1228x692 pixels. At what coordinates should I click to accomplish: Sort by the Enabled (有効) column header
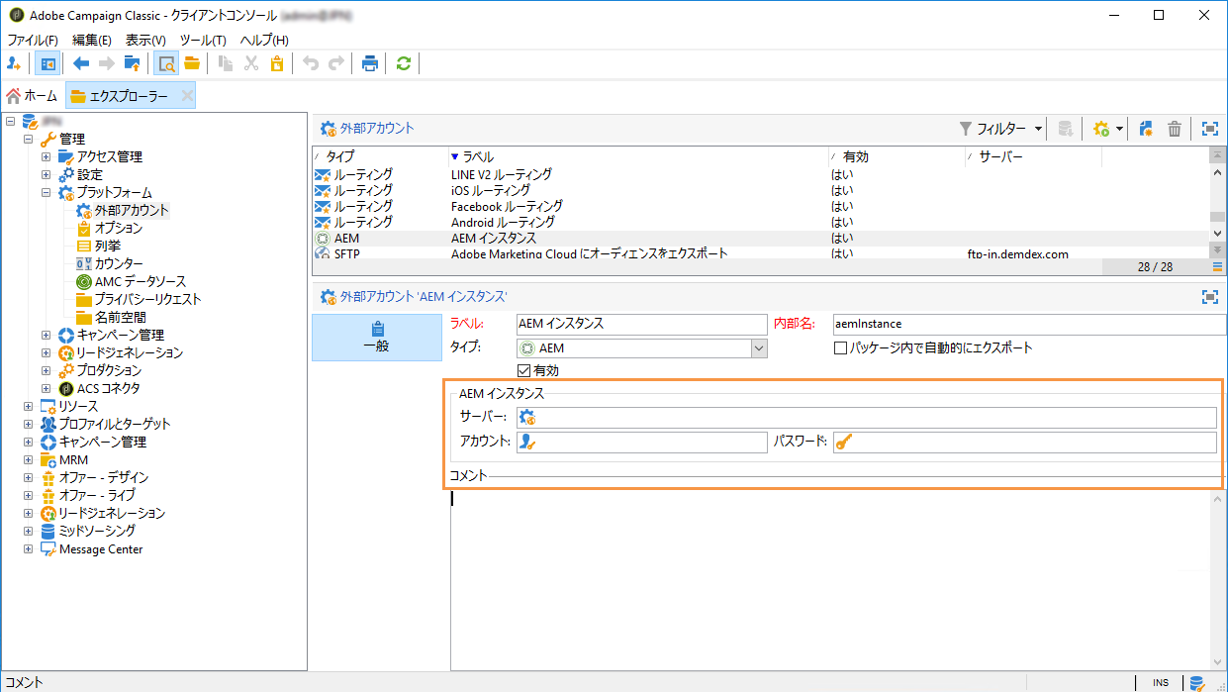pos(897,156)
